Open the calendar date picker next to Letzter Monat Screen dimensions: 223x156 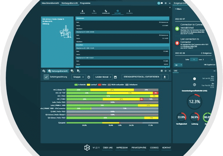(x=115, y=77)
